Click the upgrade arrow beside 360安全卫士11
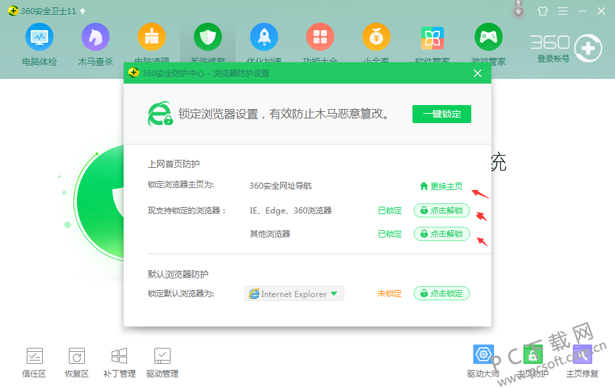This screenshot has width=615, height=388. (x=82, y=11)
